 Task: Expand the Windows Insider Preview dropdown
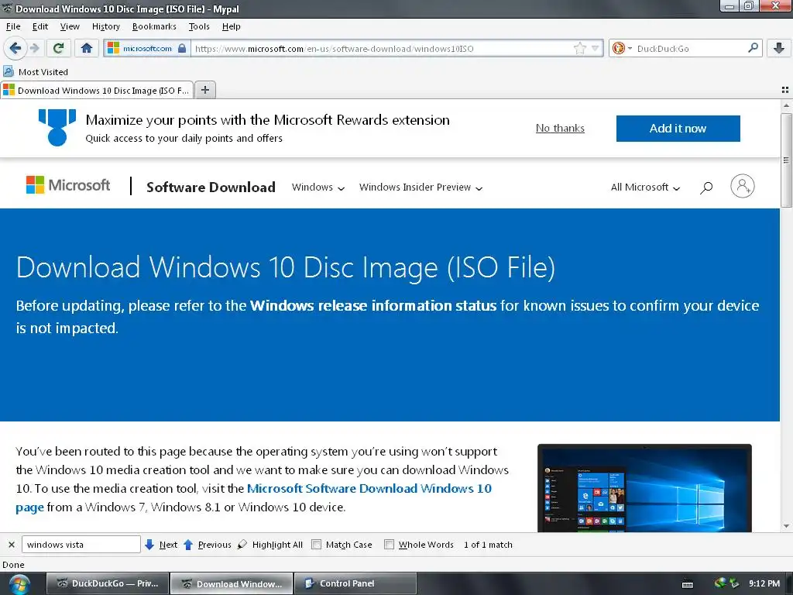click(x=421, y=187)
